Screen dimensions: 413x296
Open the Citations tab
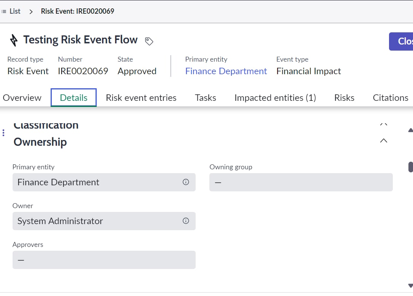(x=390, y=98)
